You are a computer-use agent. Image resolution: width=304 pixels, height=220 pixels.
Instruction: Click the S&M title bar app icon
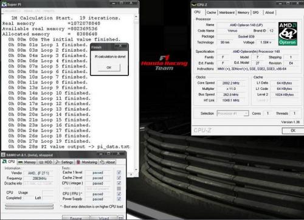click(3, 155)
